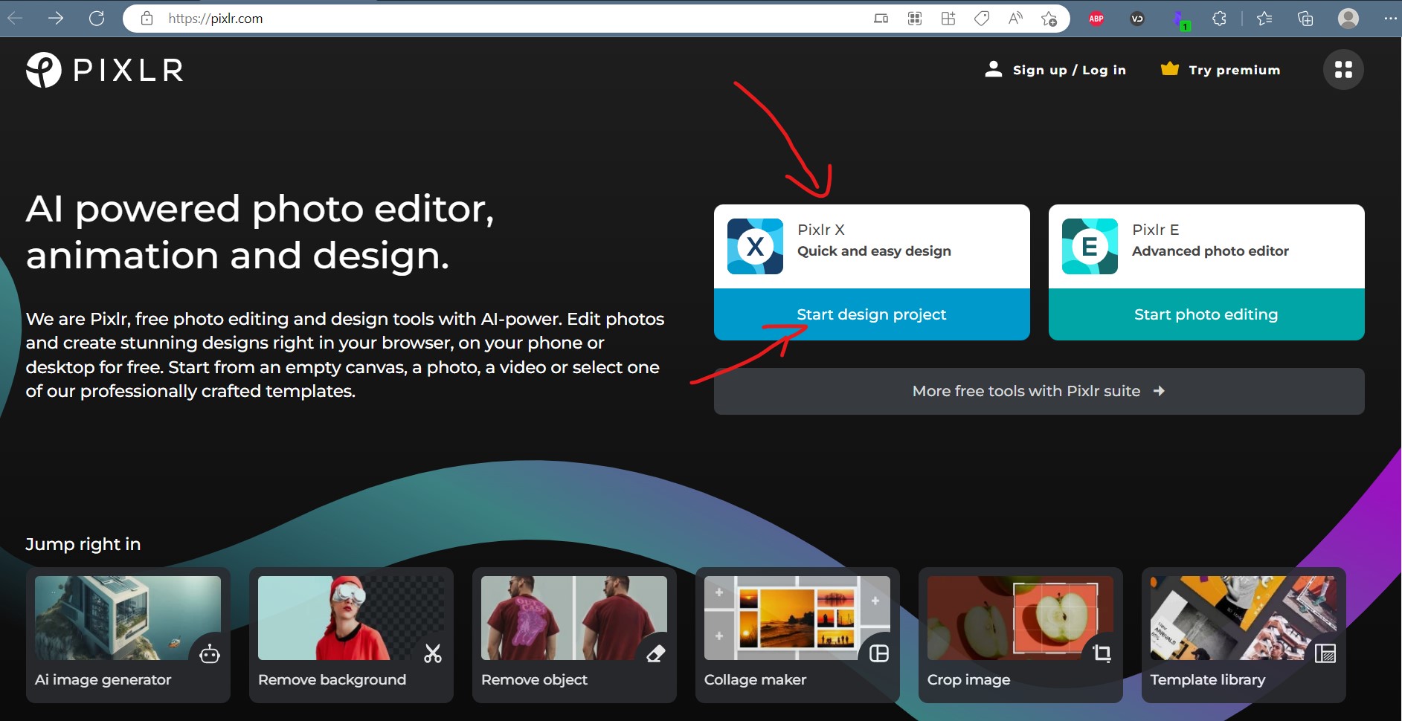
Task: Open browser settings and more menu
Action: pyautogui.click(x=1389, y=19)
